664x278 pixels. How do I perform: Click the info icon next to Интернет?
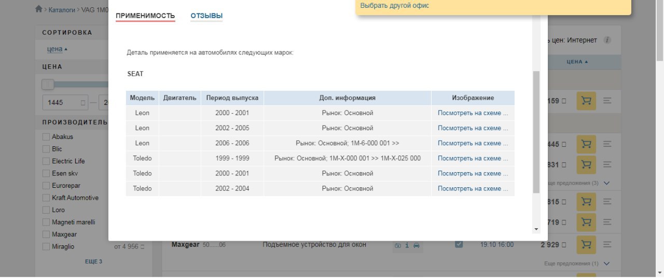click(x=607, y=40)
